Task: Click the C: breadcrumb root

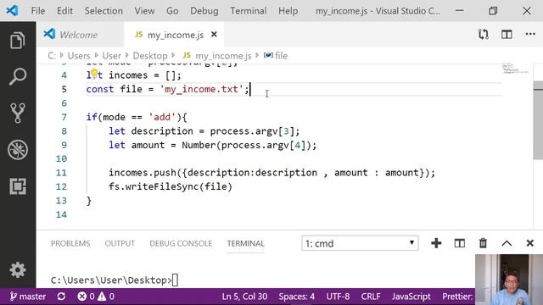Action: (x=52, y=56)
